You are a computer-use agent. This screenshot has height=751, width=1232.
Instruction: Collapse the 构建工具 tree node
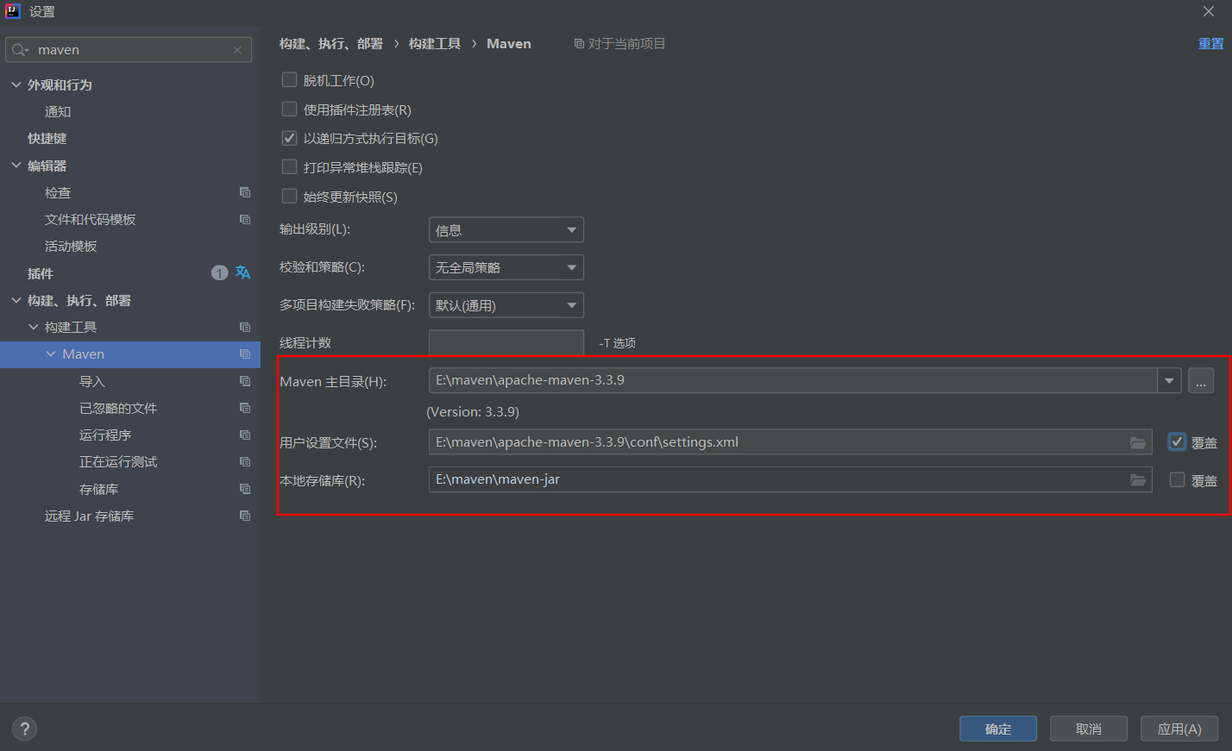point(34,327)
